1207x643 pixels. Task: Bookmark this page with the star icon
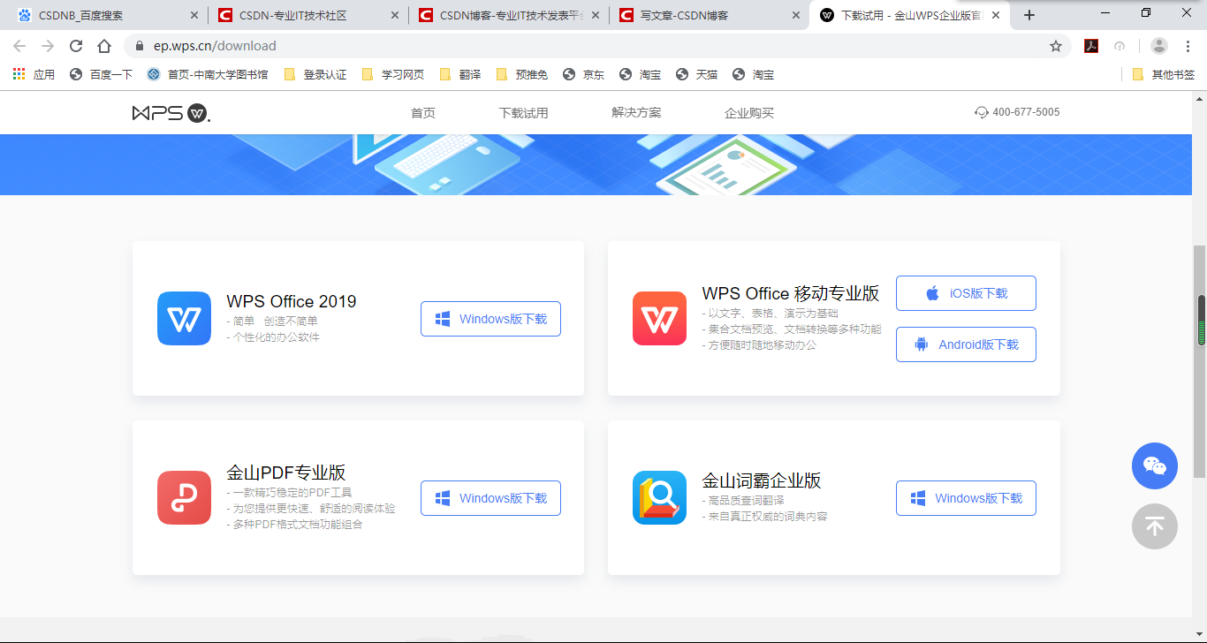tap(1056, 46)
